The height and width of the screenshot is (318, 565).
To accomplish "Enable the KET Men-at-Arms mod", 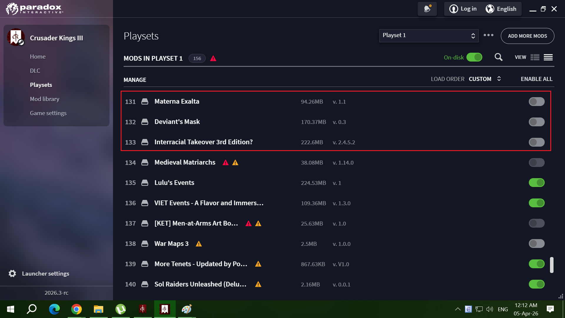I will (537, 223).
